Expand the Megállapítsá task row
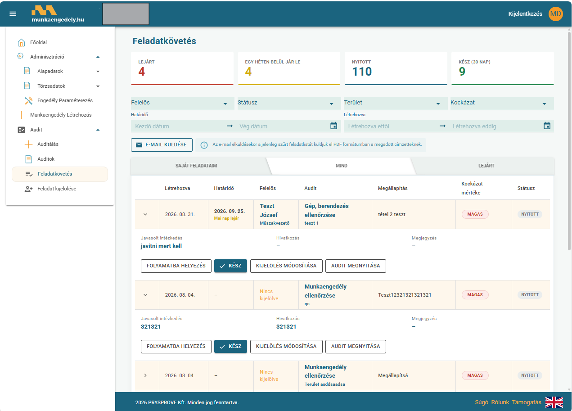Screen dimensions: 572x411 (x=145, y=375)
